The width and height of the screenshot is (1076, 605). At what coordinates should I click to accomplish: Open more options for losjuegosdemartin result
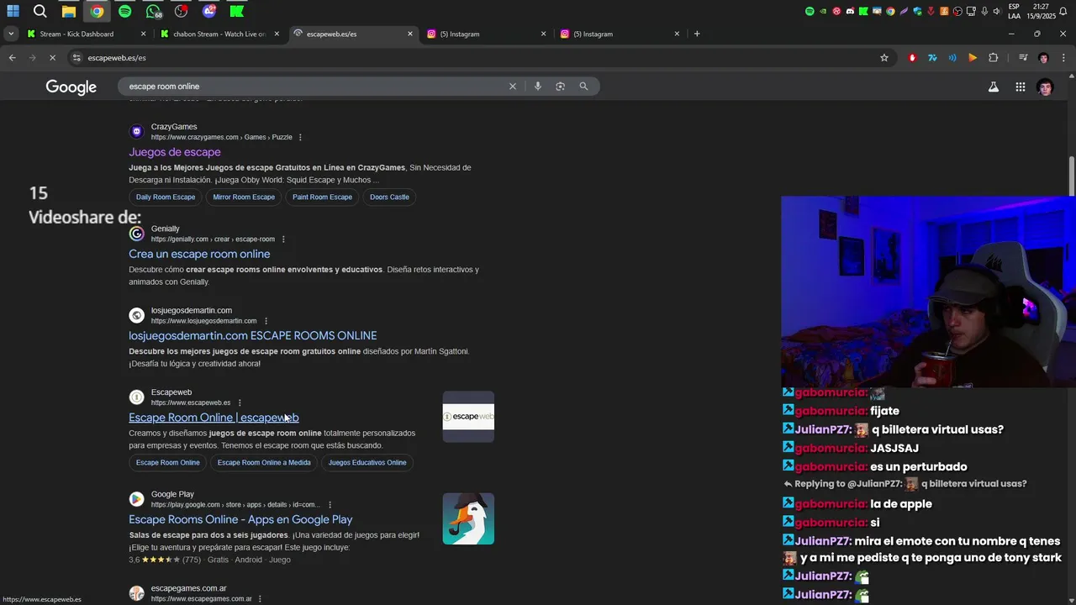click(266, 321)
